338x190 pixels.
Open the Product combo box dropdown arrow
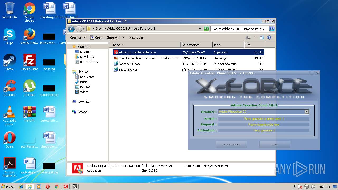click(x=307, y=112)
